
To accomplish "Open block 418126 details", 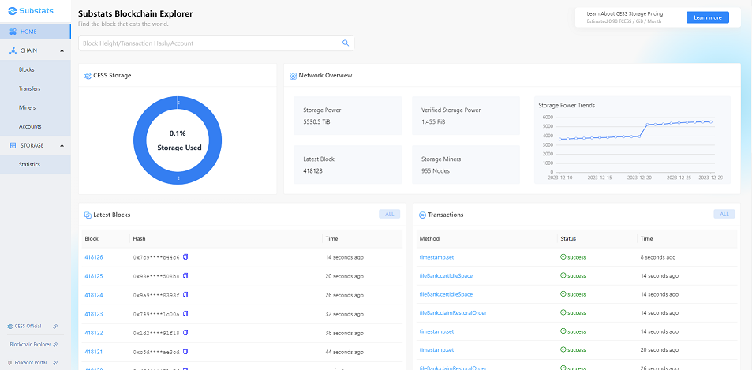I will click(94, 257).
